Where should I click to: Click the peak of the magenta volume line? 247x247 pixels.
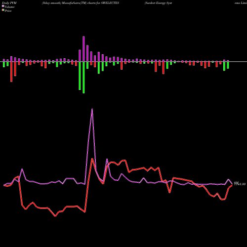[92, 109]
